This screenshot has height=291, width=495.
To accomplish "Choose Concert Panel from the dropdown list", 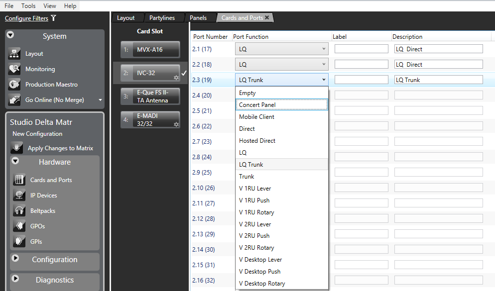I will tap(281, 105).
